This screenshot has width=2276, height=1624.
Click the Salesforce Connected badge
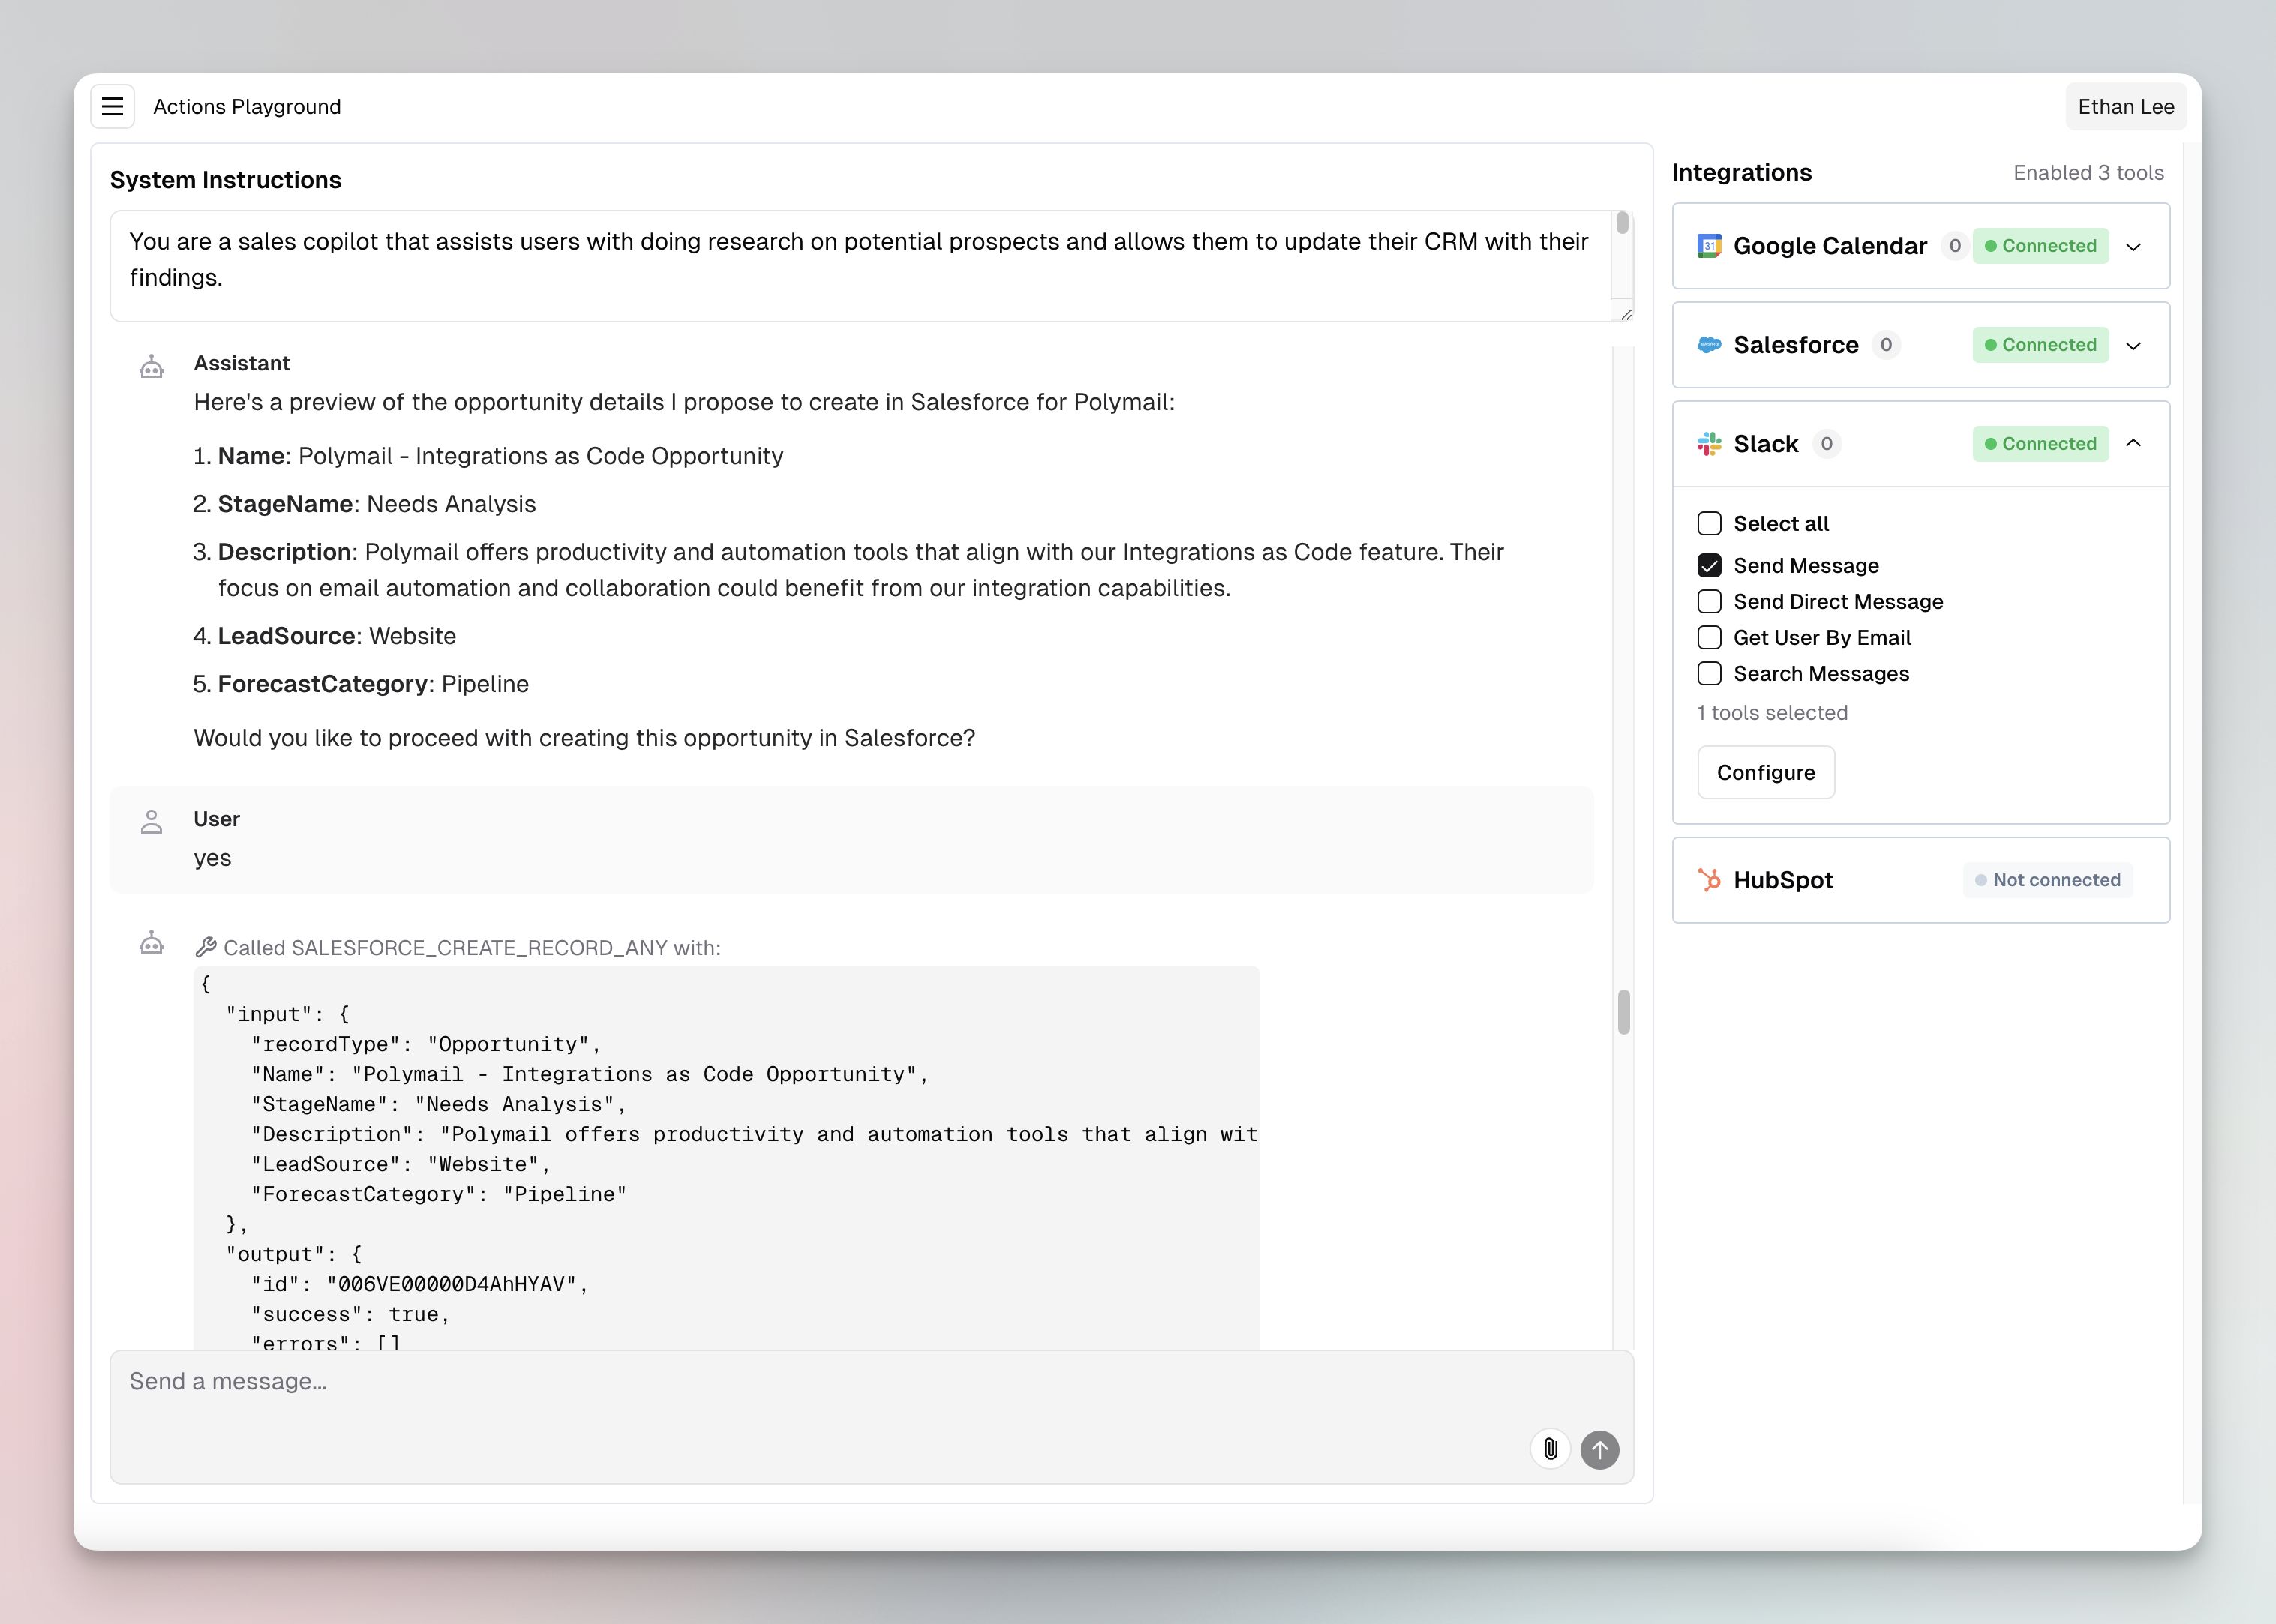pyautogui.click(x=2040, y=345)
